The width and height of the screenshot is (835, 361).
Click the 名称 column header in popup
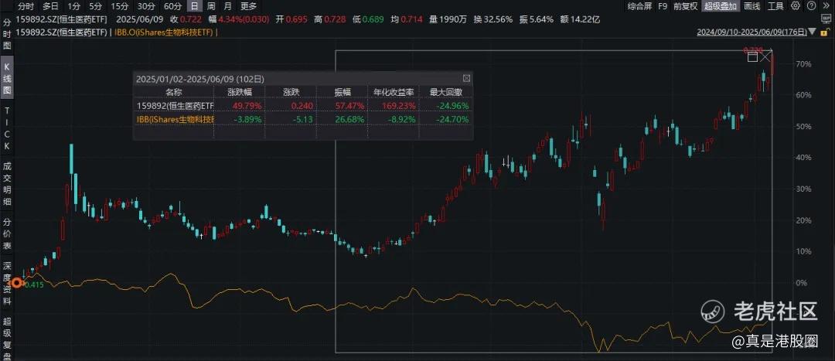pos(173,92)
